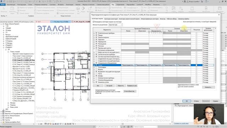Click the Связанные файлы Revit browser icon

tap(4, 122)
